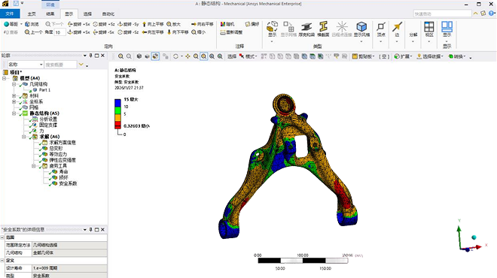
Task: Toggle the pin on the 轮廓 outline panel
Action: (x=90, y=56)
